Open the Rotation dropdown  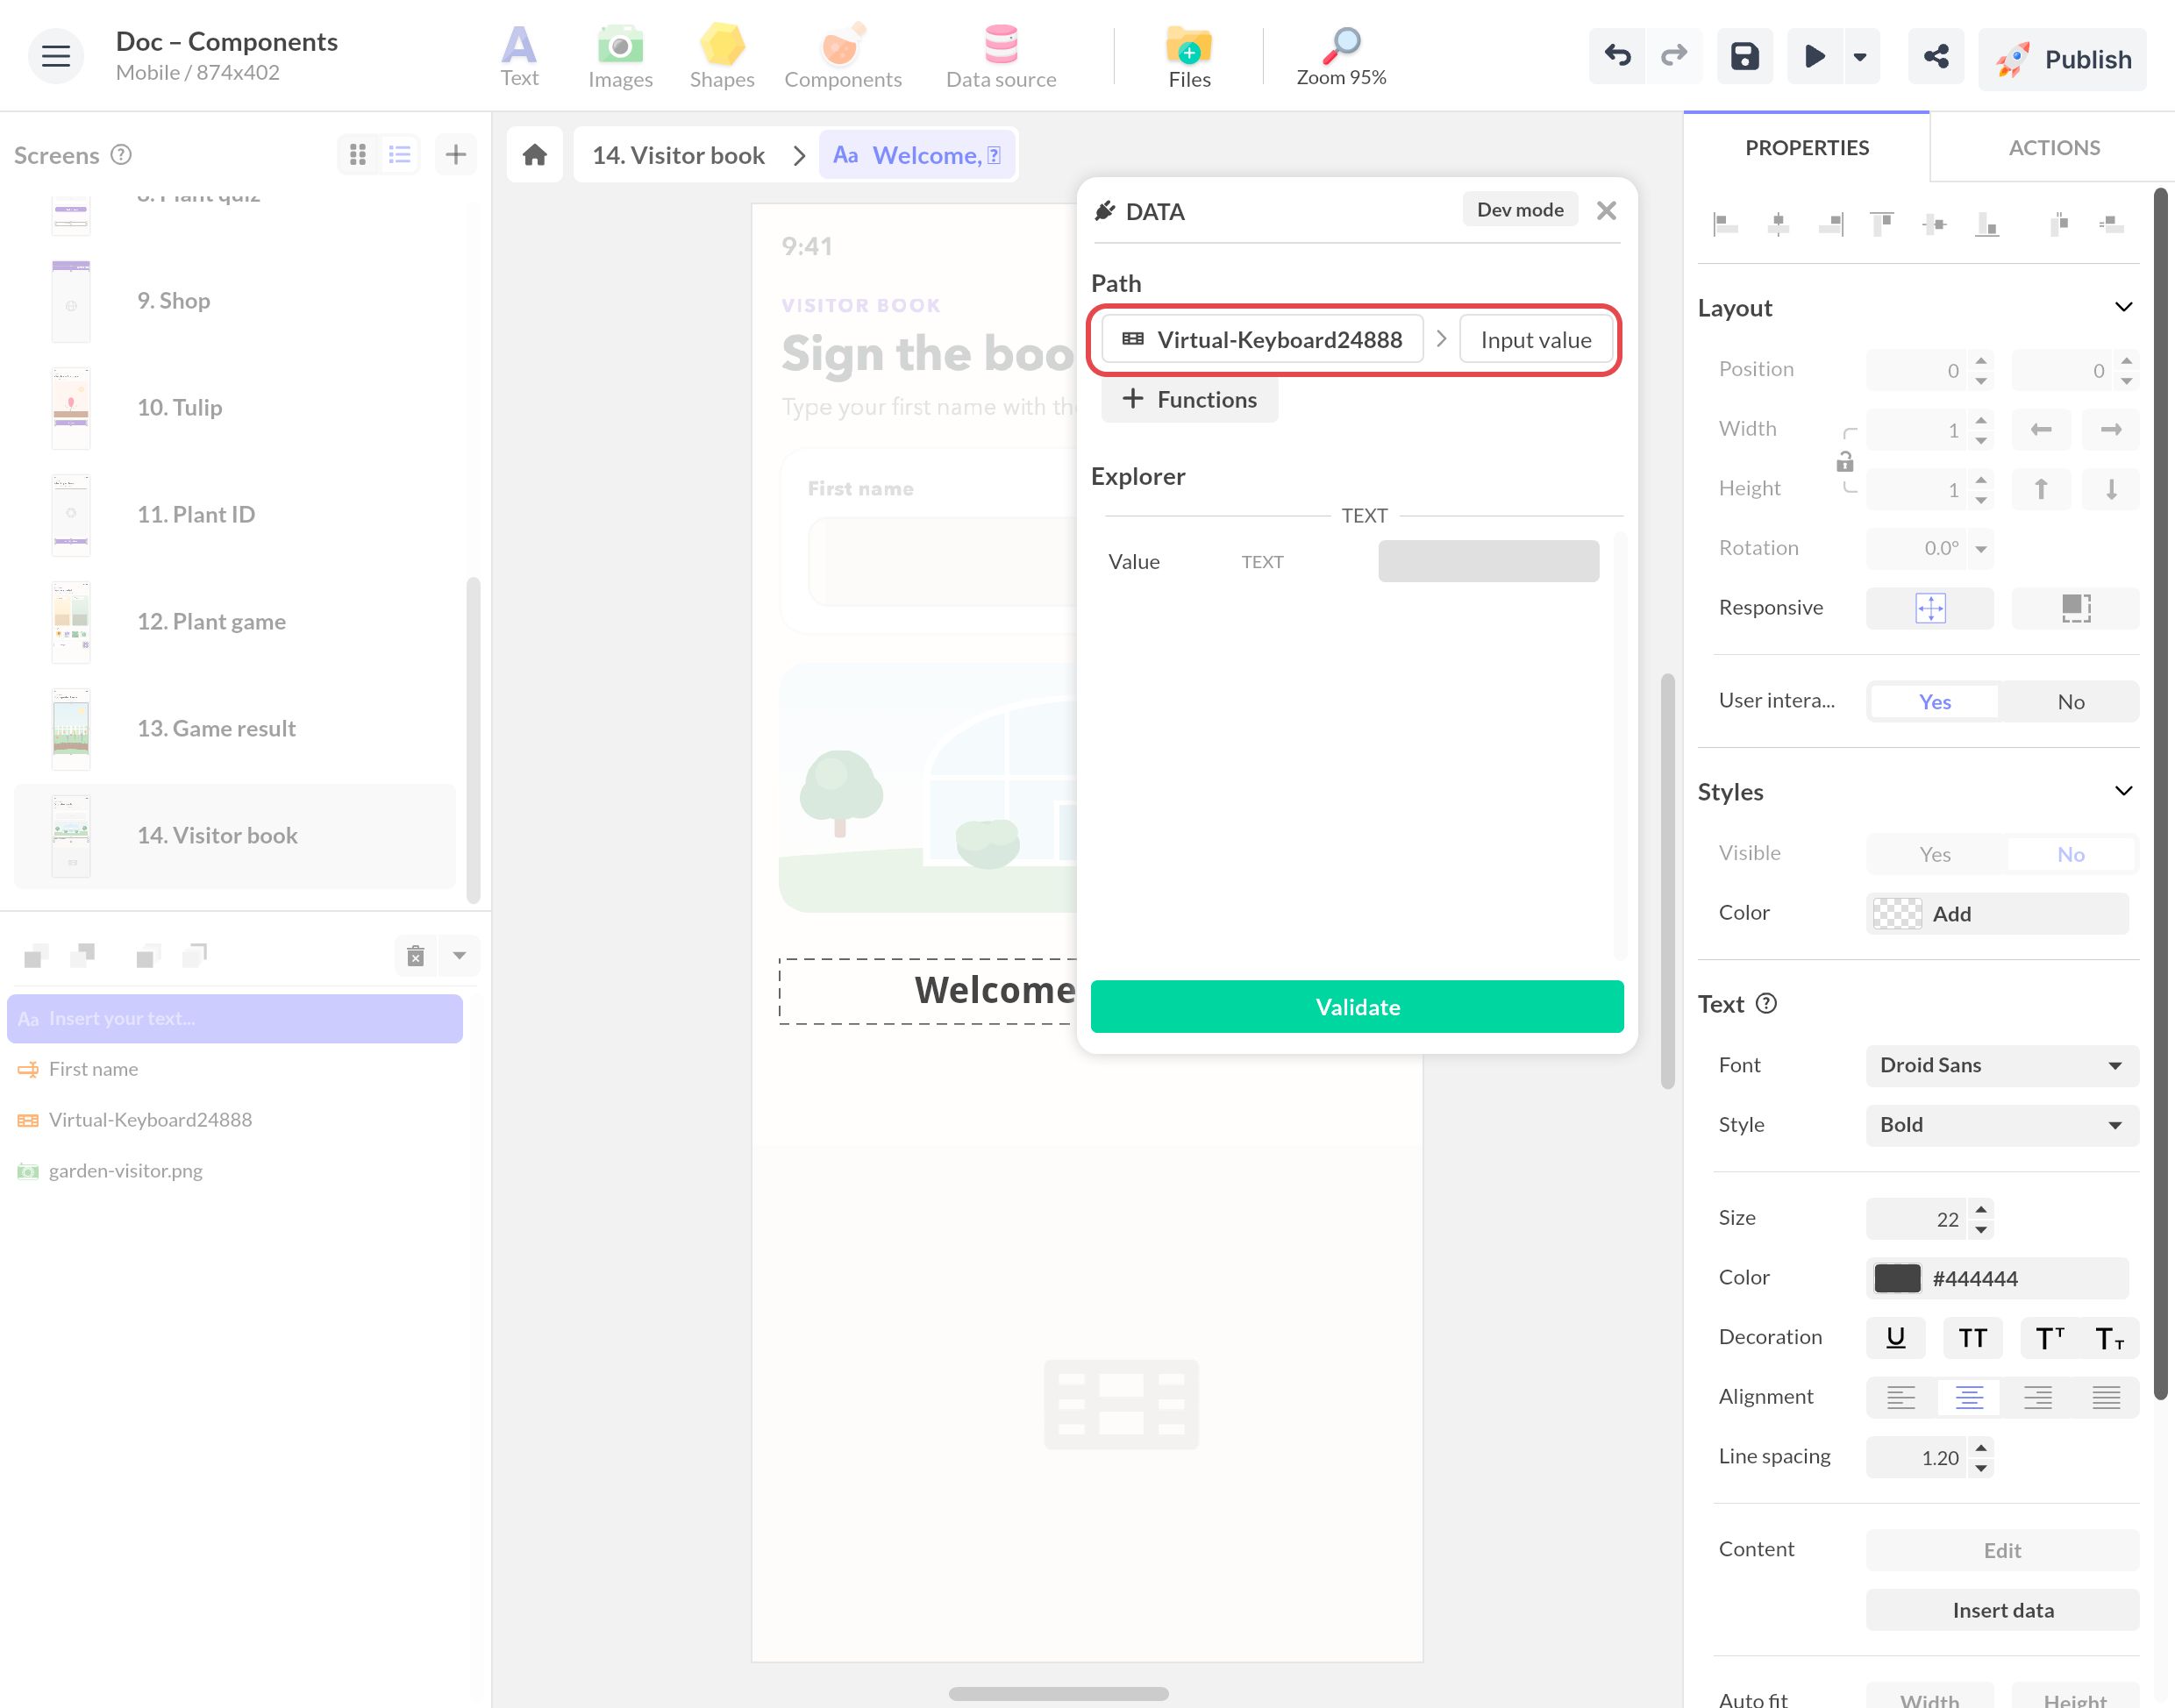click(x=1980, y=548)
